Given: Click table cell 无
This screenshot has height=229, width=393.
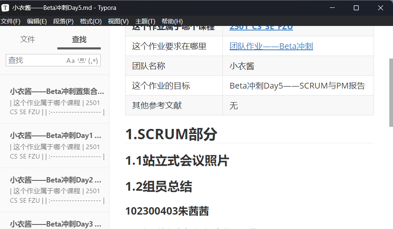Looking at the screenshot, I should [298, 105].
